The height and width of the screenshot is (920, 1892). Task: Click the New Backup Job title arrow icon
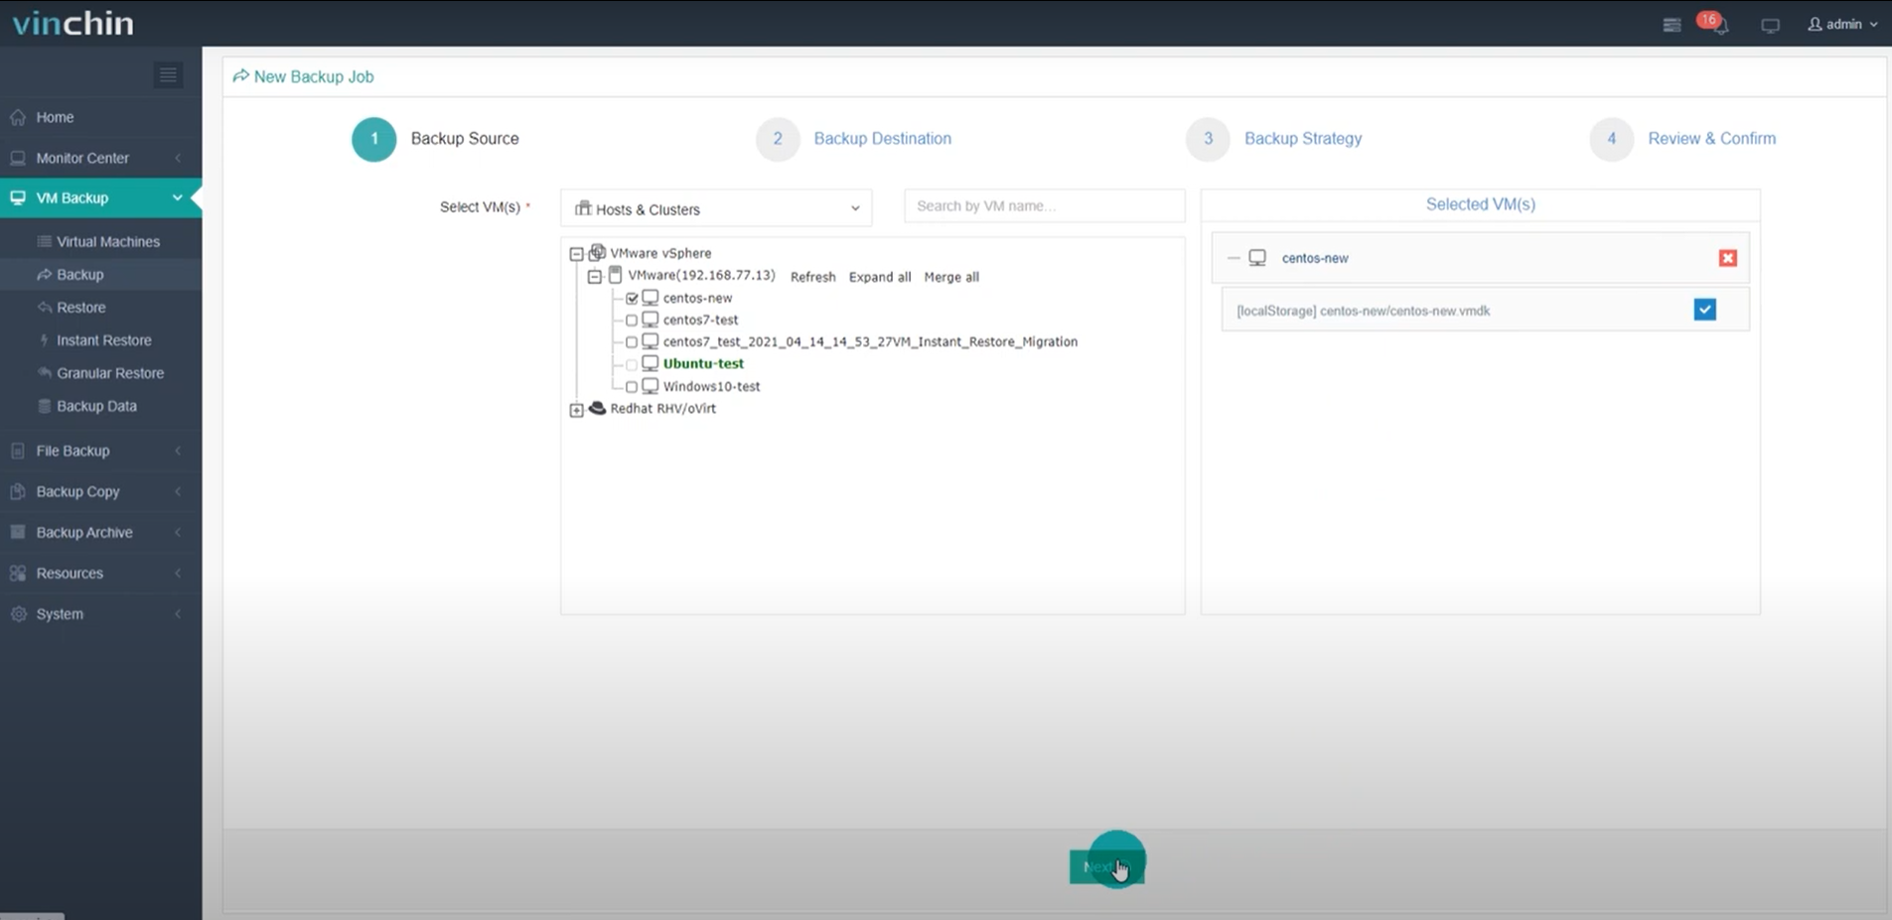(240, 76)
